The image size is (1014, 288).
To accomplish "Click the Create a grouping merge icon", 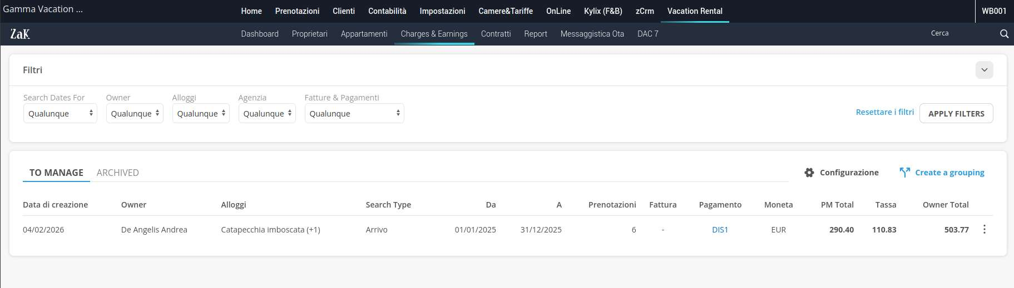I will click(904, 173).
